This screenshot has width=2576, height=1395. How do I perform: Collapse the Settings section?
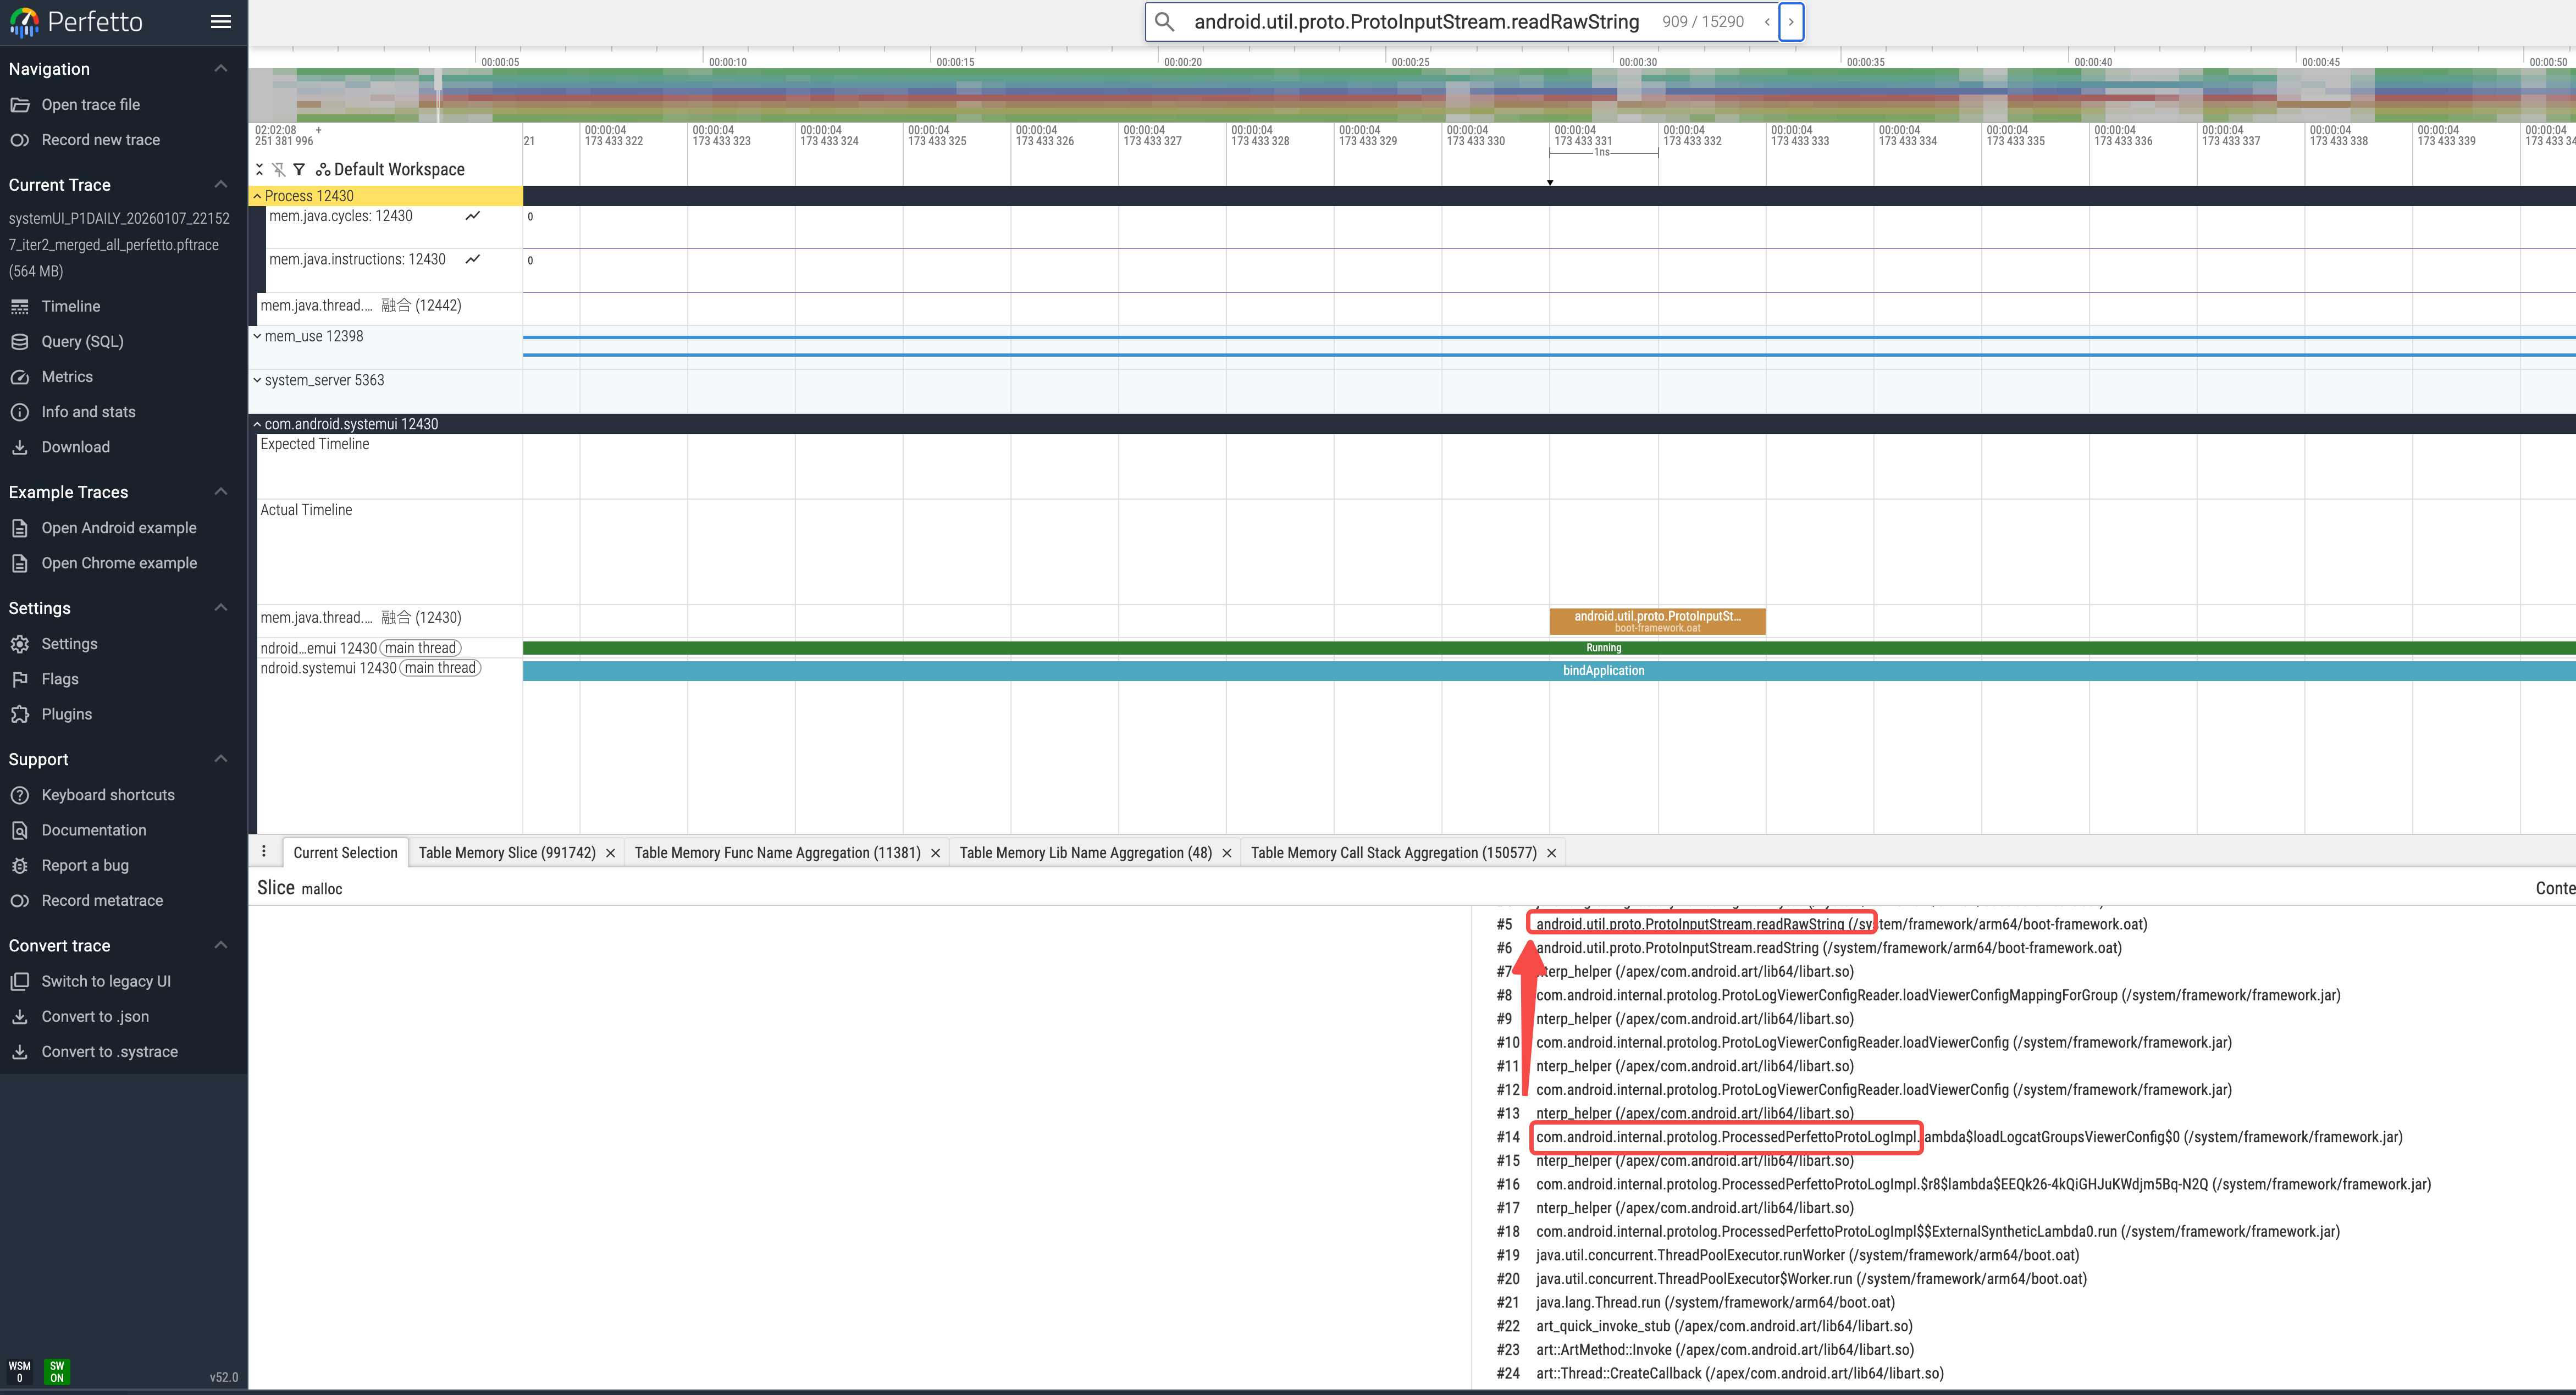[221, 607]
